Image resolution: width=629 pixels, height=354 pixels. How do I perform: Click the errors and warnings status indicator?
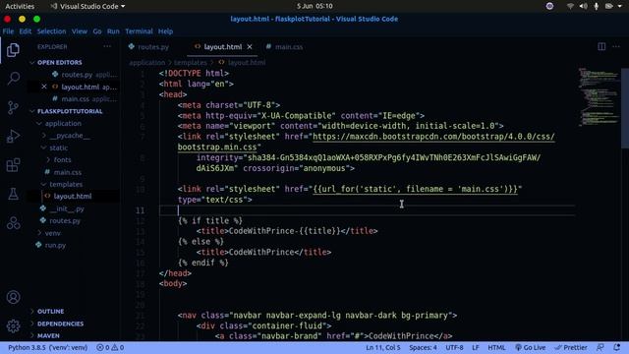(110, 347)
